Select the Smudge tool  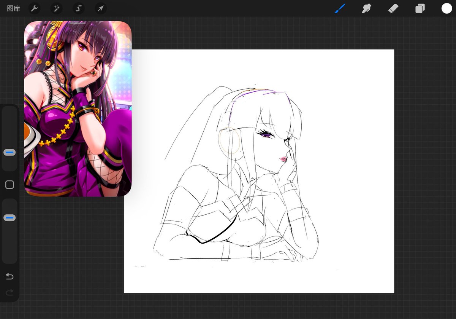(367, 8)
